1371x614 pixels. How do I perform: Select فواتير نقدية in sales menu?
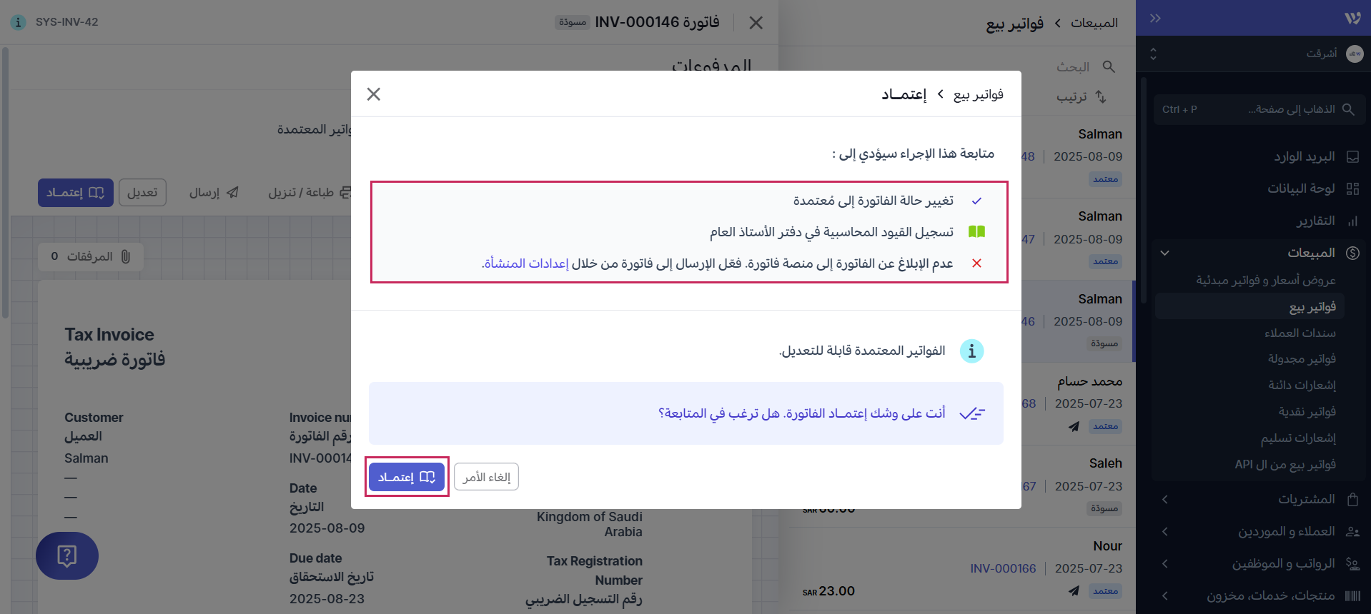pos(1307,411)
